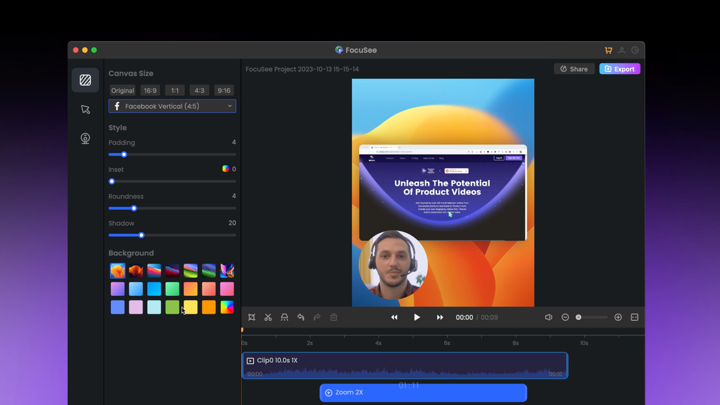Select the crop tool in the timeline toolbar
This screenshot has height=405, width=720.
tap(252, 317)
